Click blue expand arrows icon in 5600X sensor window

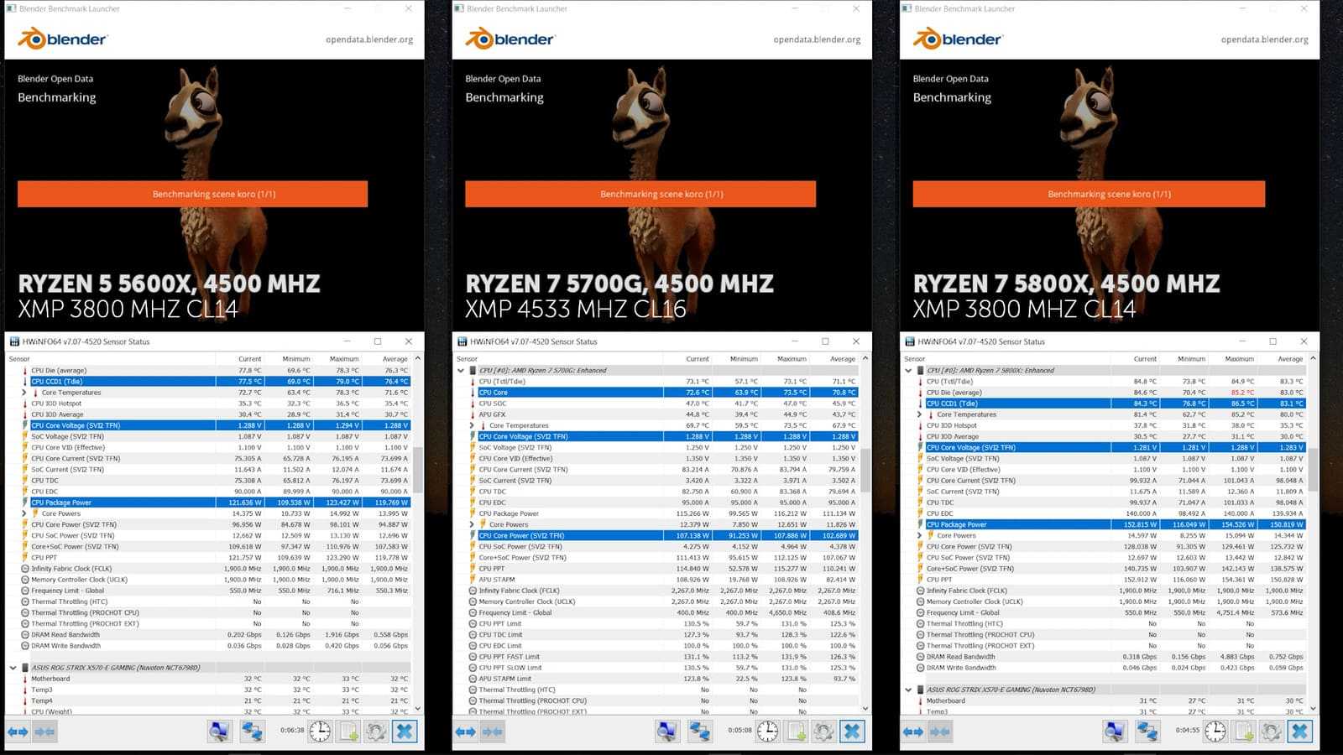tap(18, 732)
